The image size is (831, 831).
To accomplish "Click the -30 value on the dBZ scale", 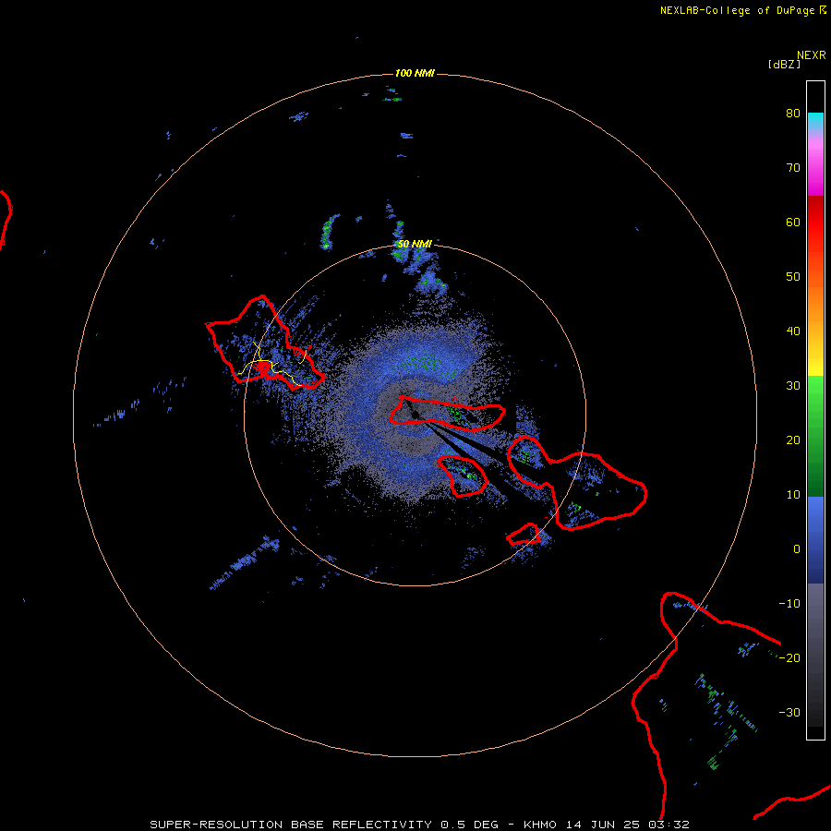I will 789,712.
